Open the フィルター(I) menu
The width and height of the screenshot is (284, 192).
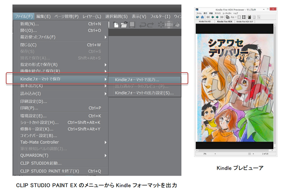(160, 16)
